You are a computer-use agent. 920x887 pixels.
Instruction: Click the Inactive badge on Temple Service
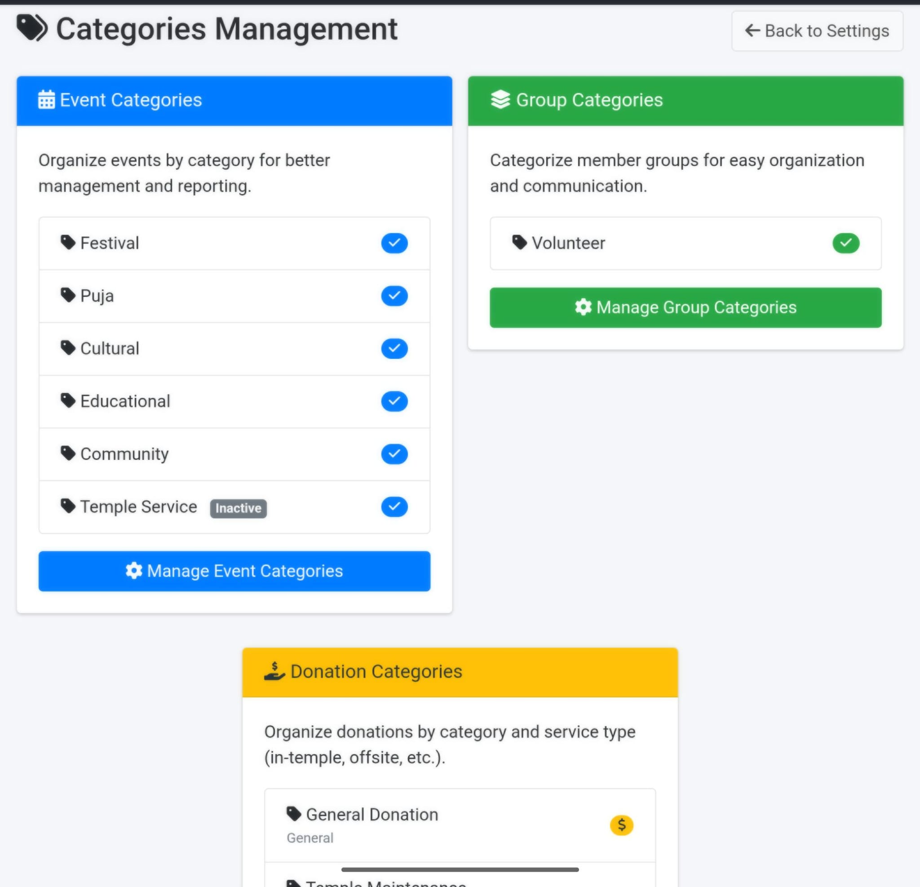[238, 508]
